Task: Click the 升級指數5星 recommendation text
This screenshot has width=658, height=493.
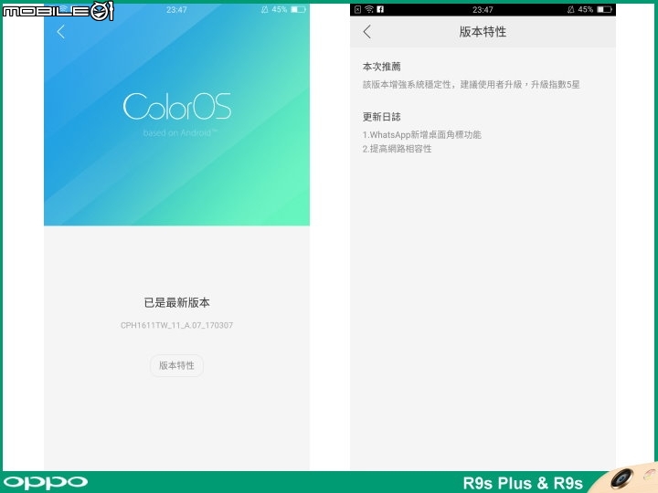Action: point(556,85)
